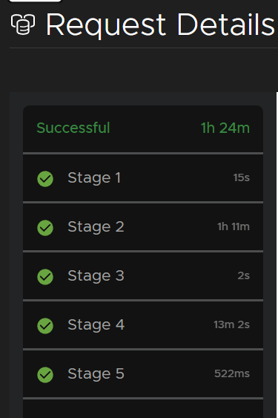Click Stage 3 green checkmark icon
278x418 pixels.
coord(45,277)
